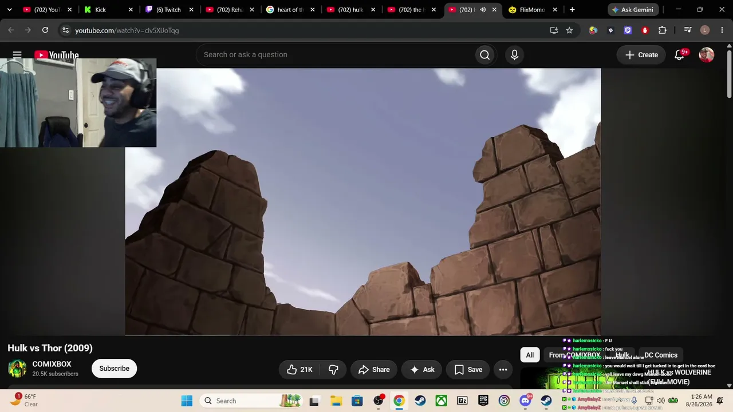Open the Xbox app from the taskbar
The width and height of the screenshot is (733, 412).
pyautogui.click(x=441, y=401)
